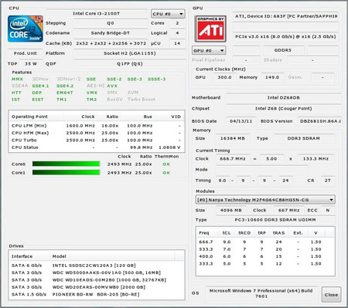
Task: Select the WDC WD5000AAKS drive row
Action: (x=97, y=272)
